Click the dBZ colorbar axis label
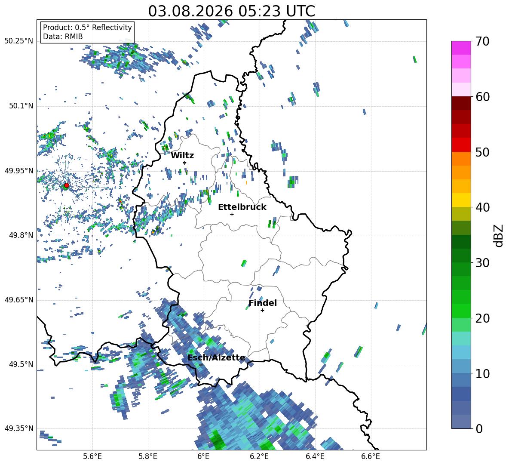Image resolution: width=509 pixels, height=465 pixels. tap(499, 235)
